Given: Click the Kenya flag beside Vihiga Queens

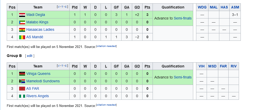Looking at the screenshot, I should click(22, 74).
